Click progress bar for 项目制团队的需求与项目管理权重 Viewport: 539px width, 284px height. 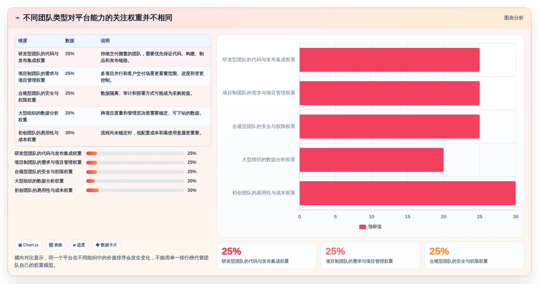click(x=135, y=163)
